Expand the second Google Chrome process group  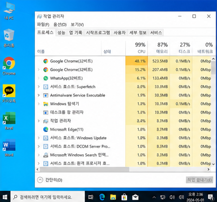coord(39,70)
